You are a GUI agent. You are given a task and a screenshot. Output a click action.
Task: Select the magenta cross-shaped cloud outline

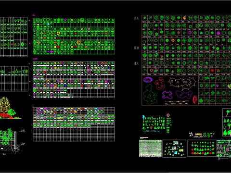167,95
